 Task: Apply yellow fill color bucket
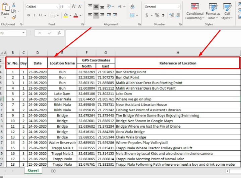point(66,15)
